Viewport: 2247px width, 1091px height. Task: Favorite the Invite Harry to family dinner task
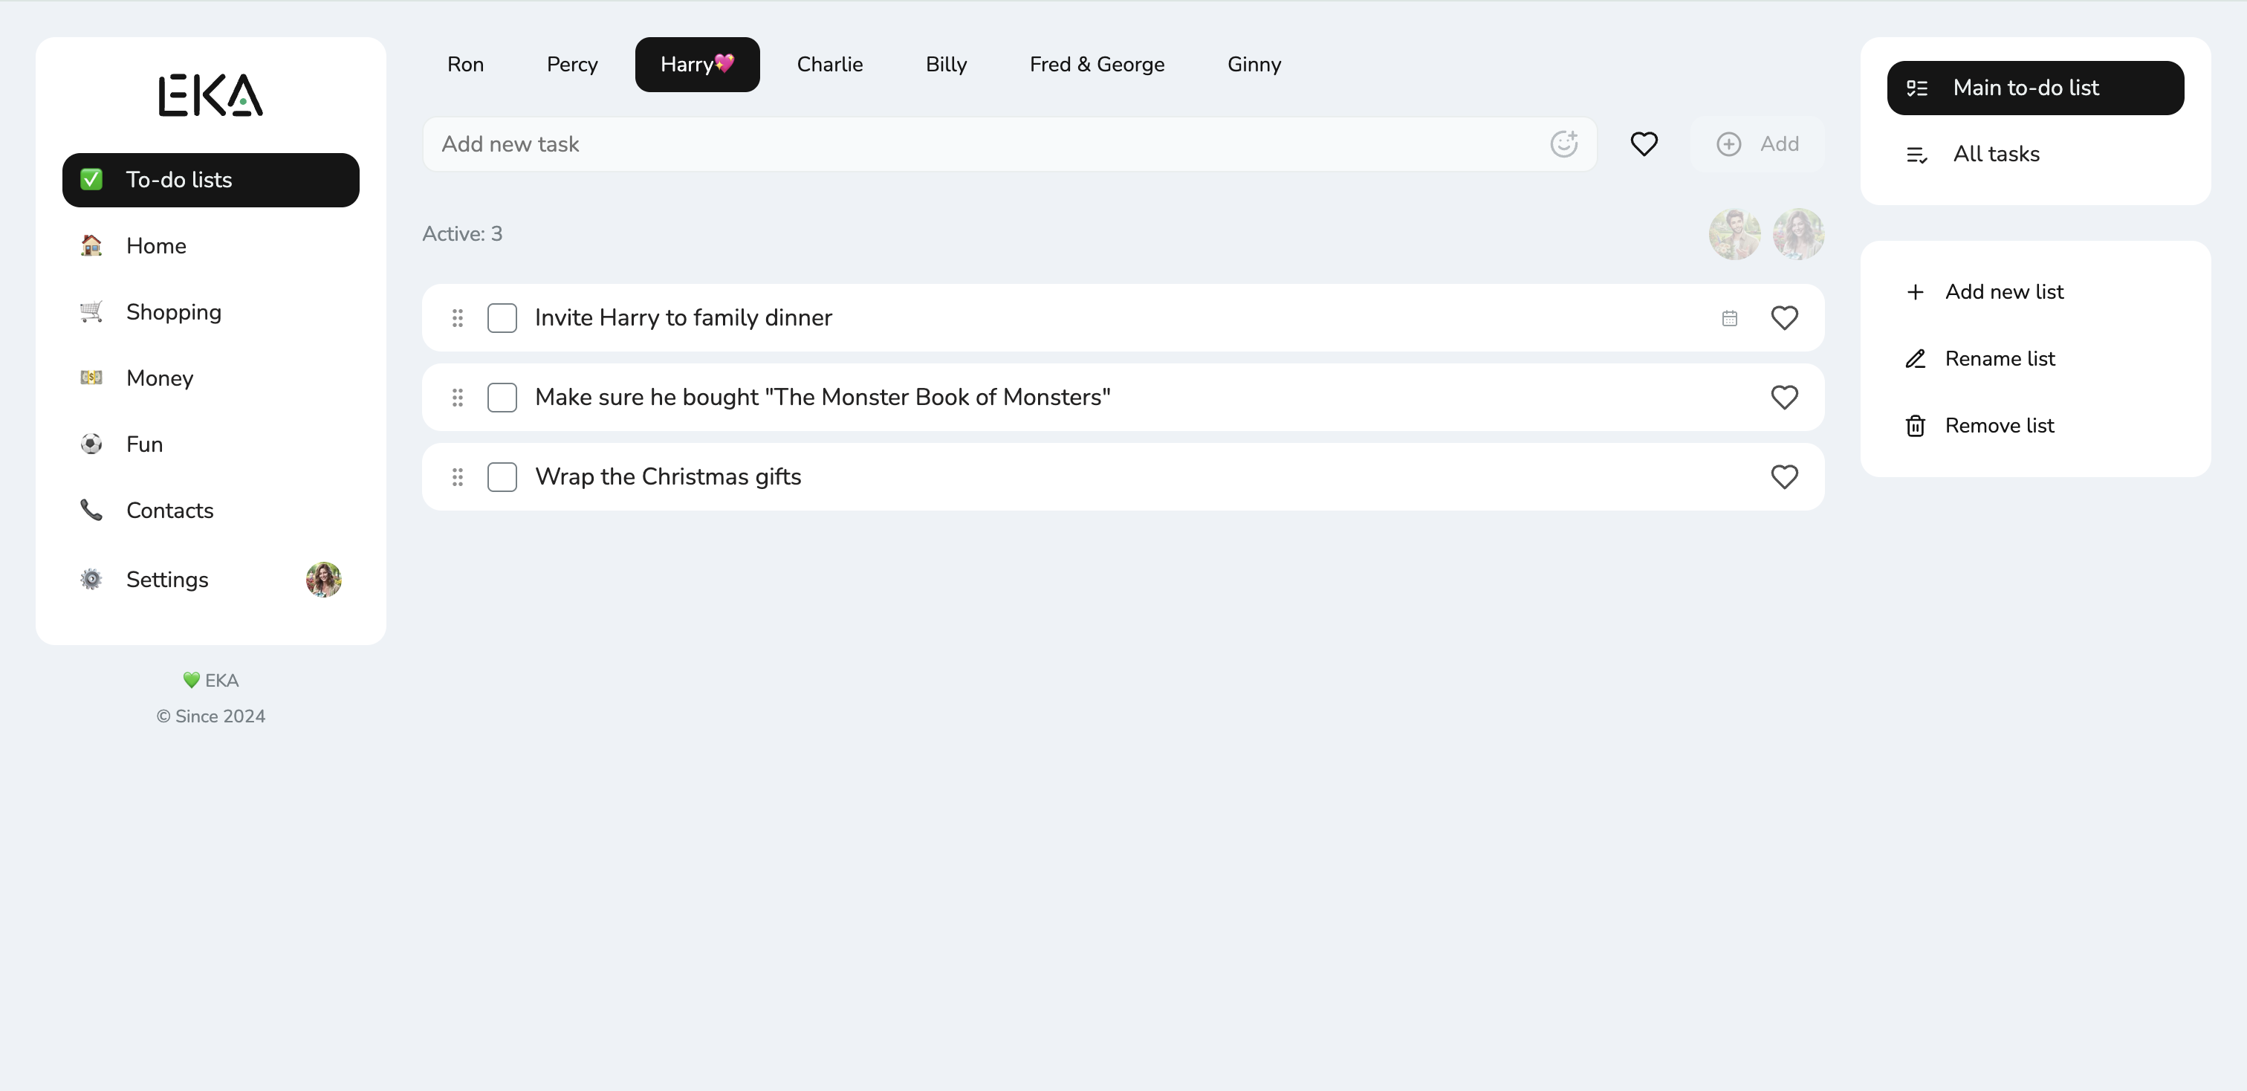pyautogui.click(x=1785, y=318)
